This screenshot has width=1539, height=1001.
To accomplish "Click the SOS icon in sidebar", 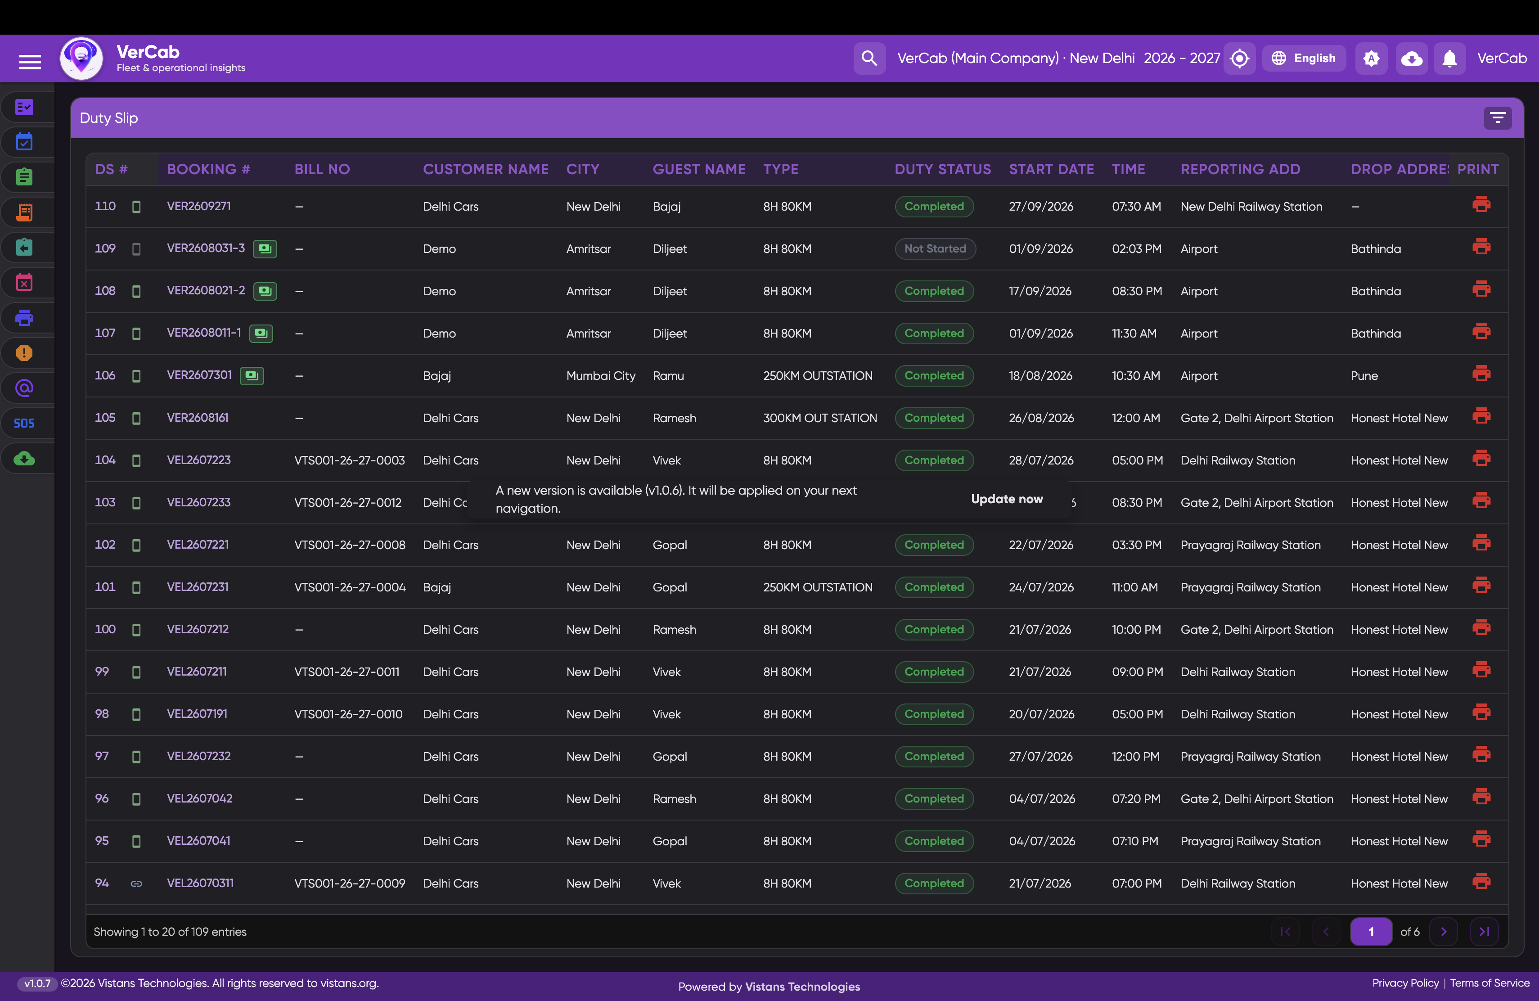I will [x=25, y=423].
